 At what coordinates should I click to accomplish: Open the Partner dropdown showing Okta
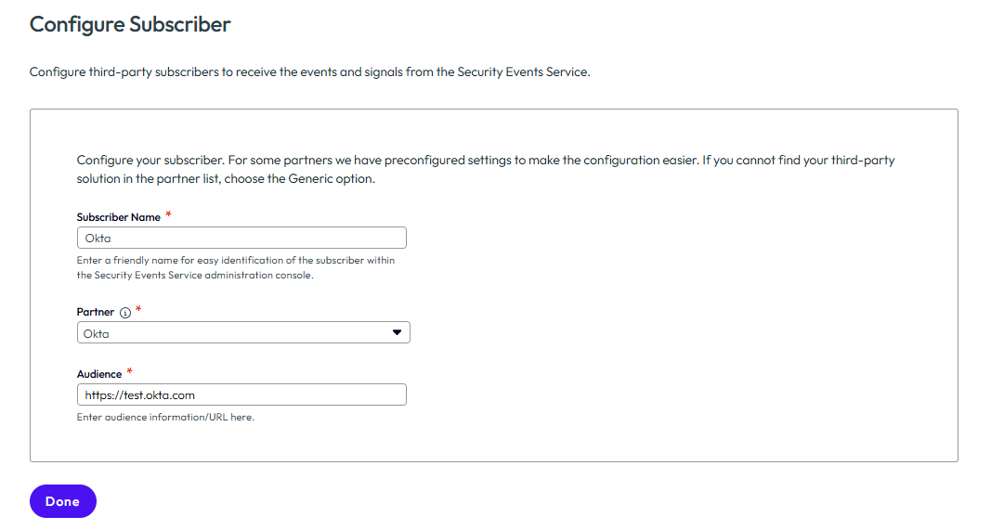[243, 333]
